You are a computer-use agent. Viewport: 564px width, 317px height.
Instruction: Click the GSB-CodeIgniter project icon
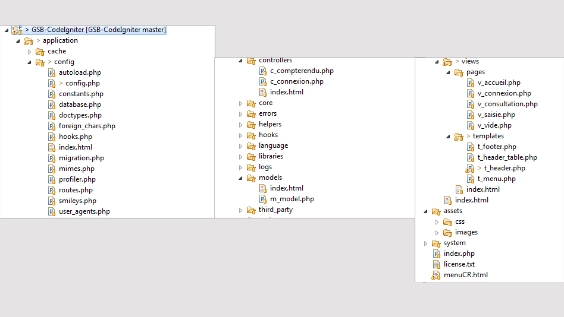(17, 30)
